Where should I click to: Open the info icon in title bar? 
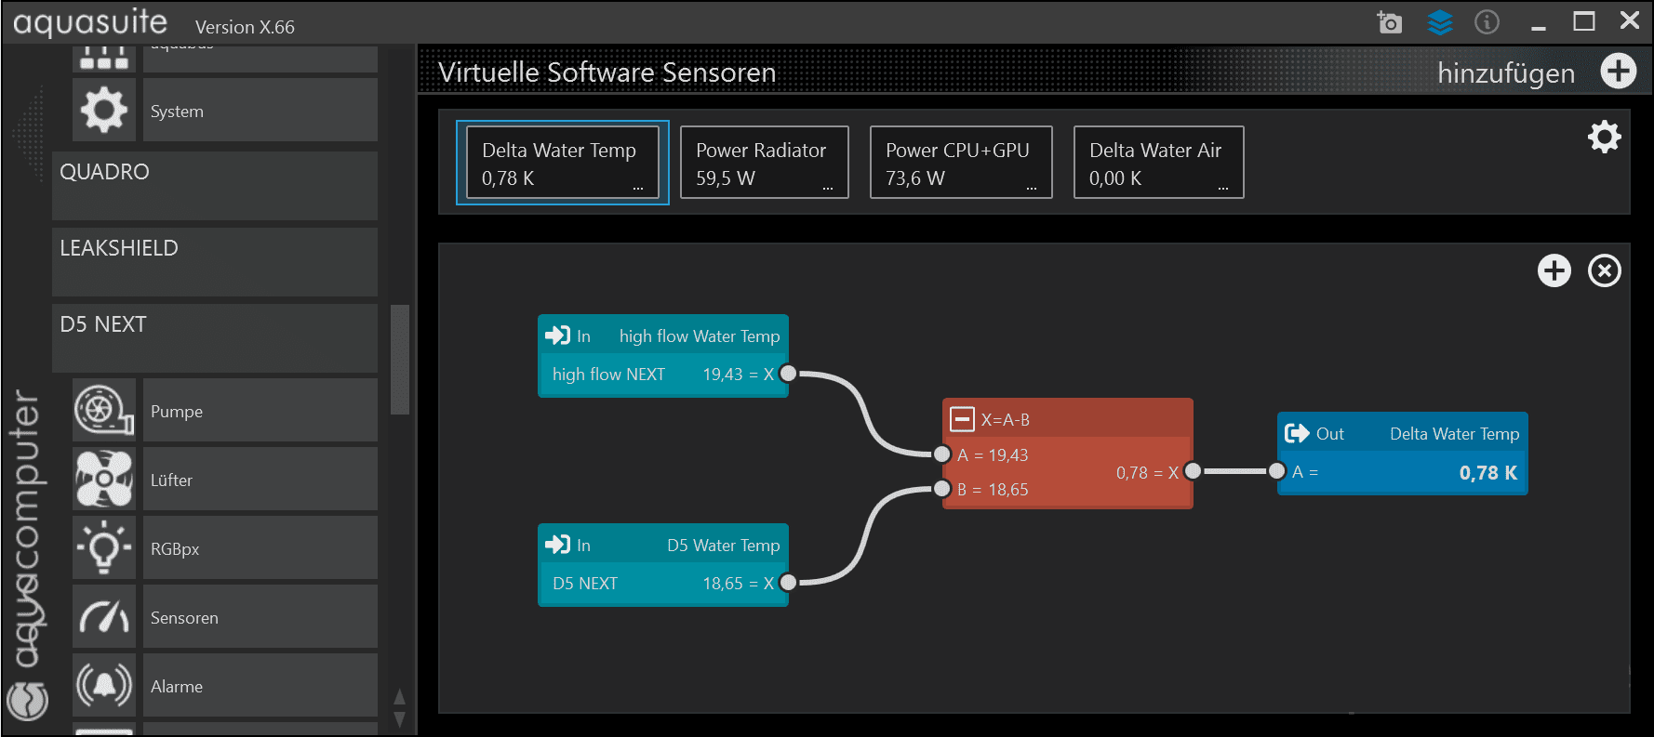click(x=1487, y=21)
